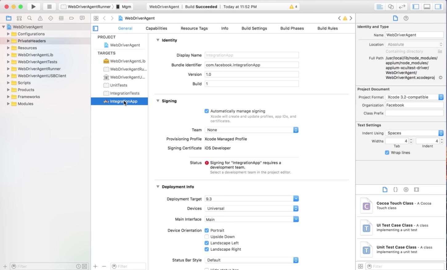447x270 pixels.
Task: Run the build with the Play button
Action: tap(33, 6)
